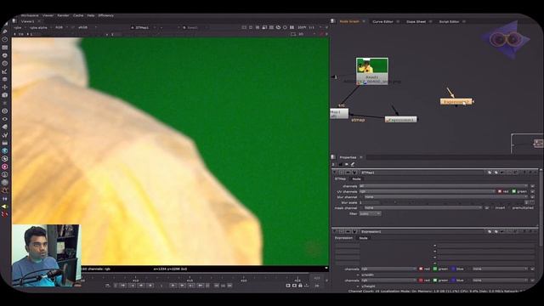
Task: Open the Node tab in Expression1 panel
Action: [x=363, y=238]
